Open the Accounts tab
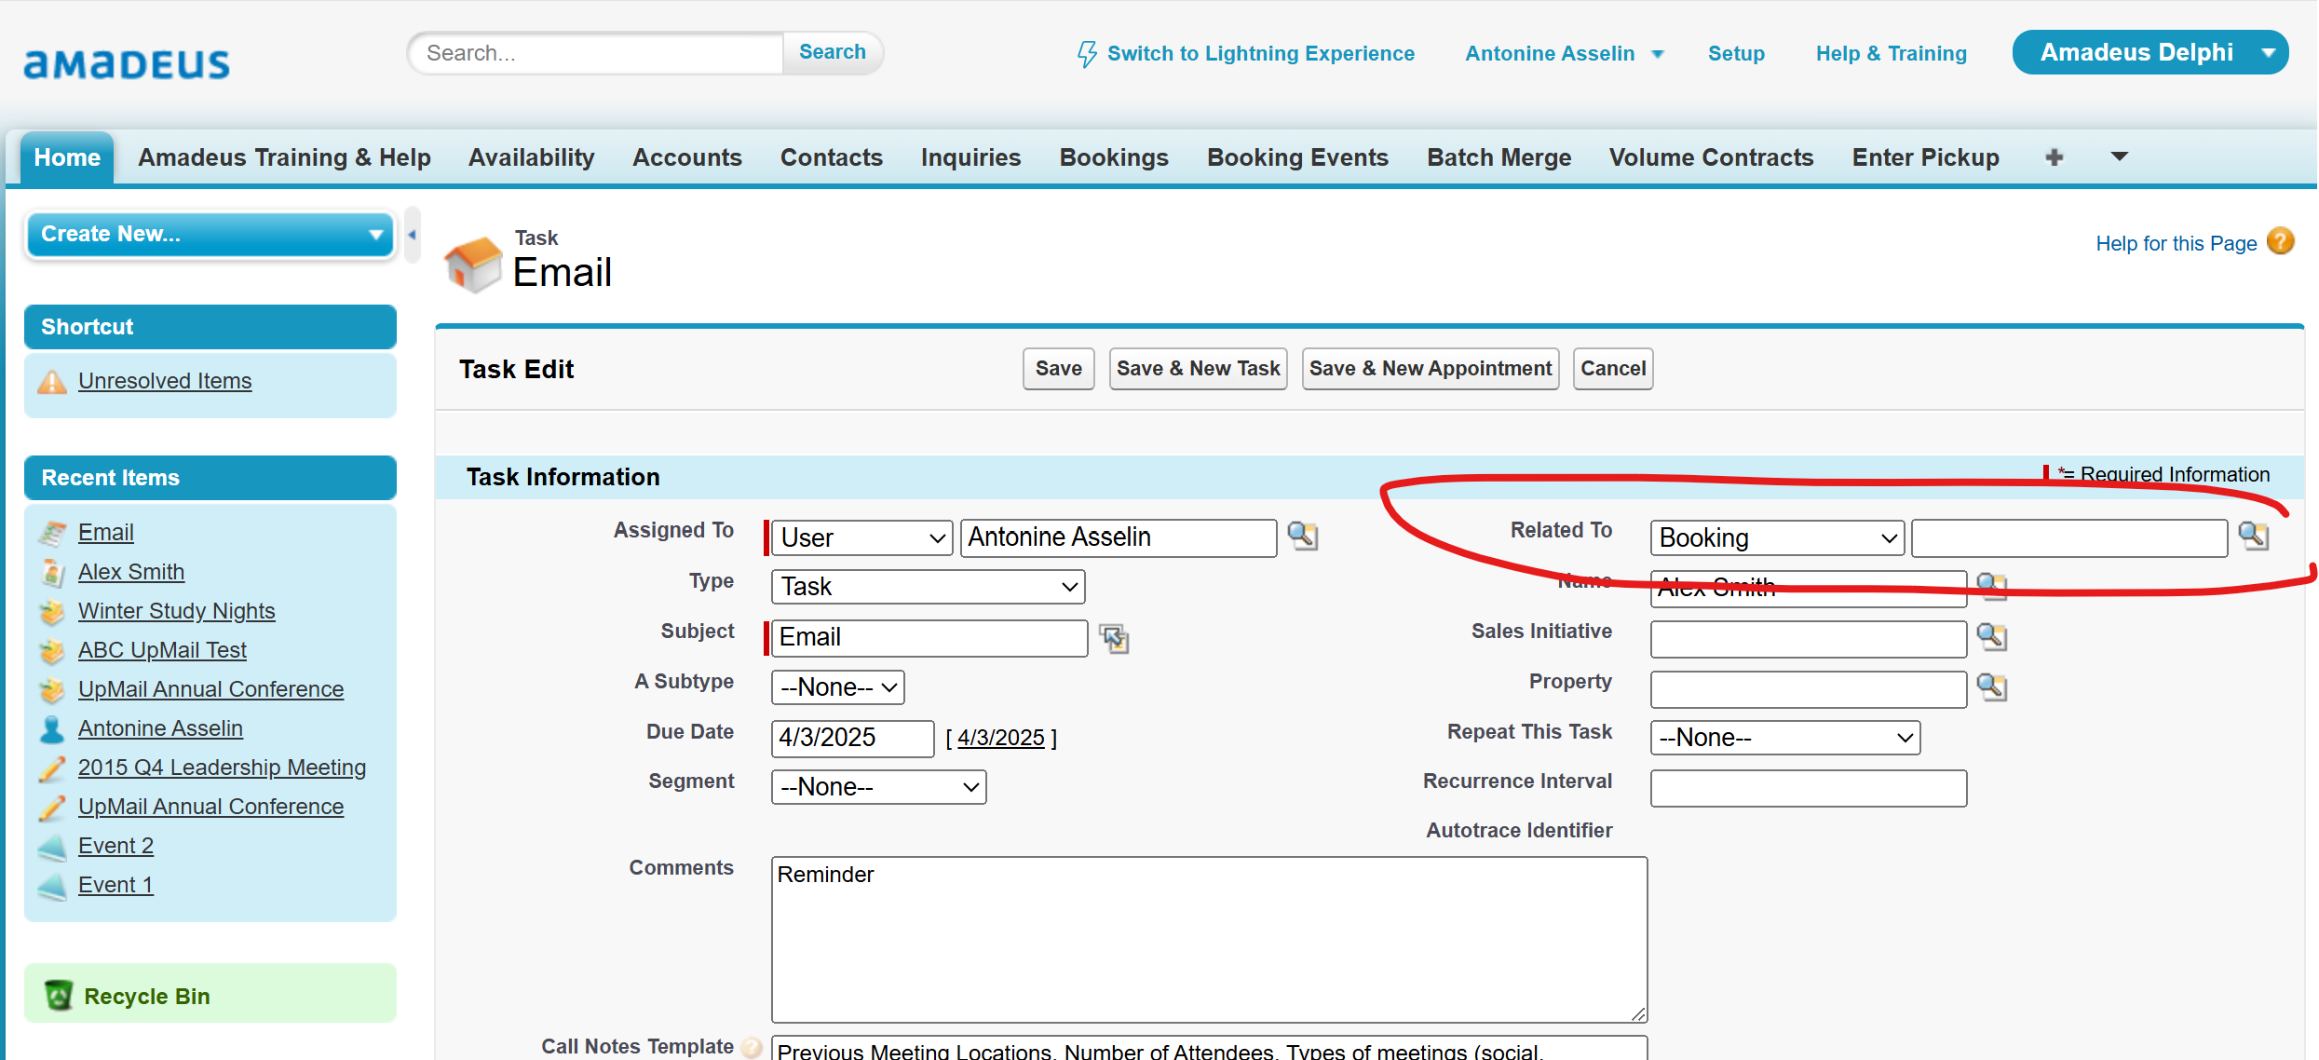 pos(687,157)
